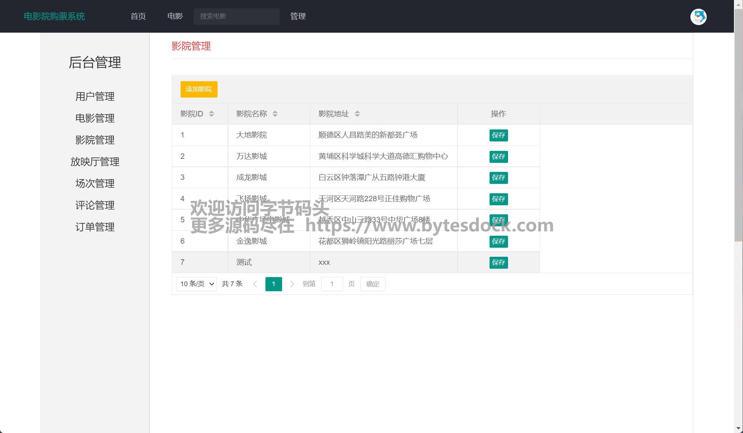743x433 pixels.
Task: Select 放映厅管理 in the sidebar
Action: 95,162
